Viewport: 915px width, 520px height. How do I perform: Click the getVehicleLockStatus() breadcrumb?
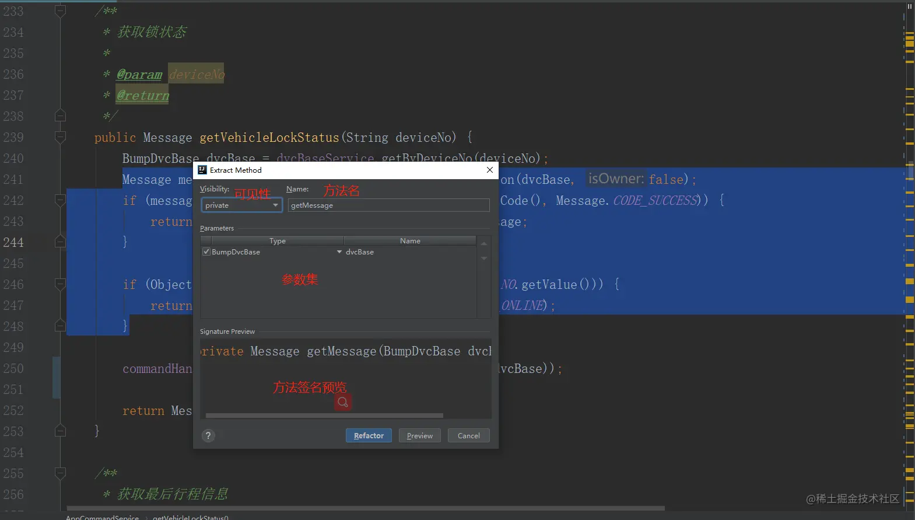pos(191,517)
